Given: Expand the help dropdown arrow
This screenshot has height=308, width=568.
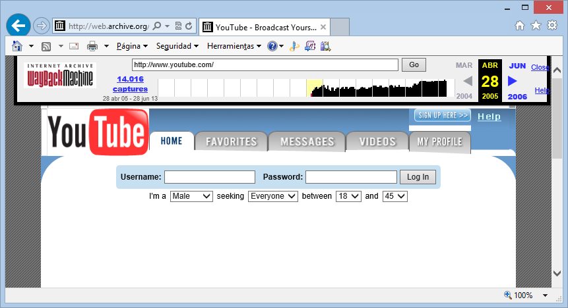Looking at the screenshot, I should pyautogui.click(x=281, y=46).
